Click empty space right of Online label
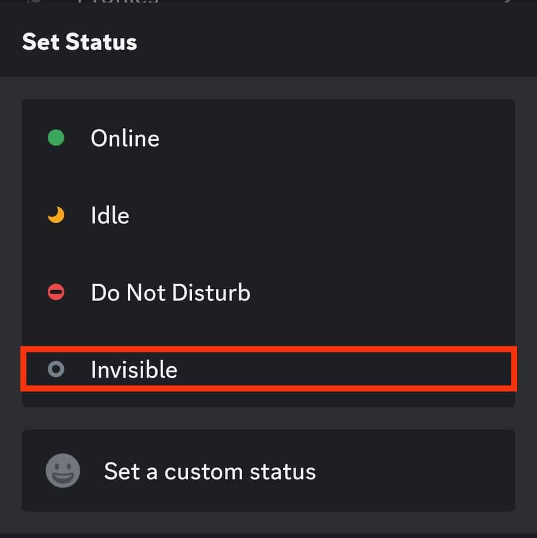 tap(348, 138)
